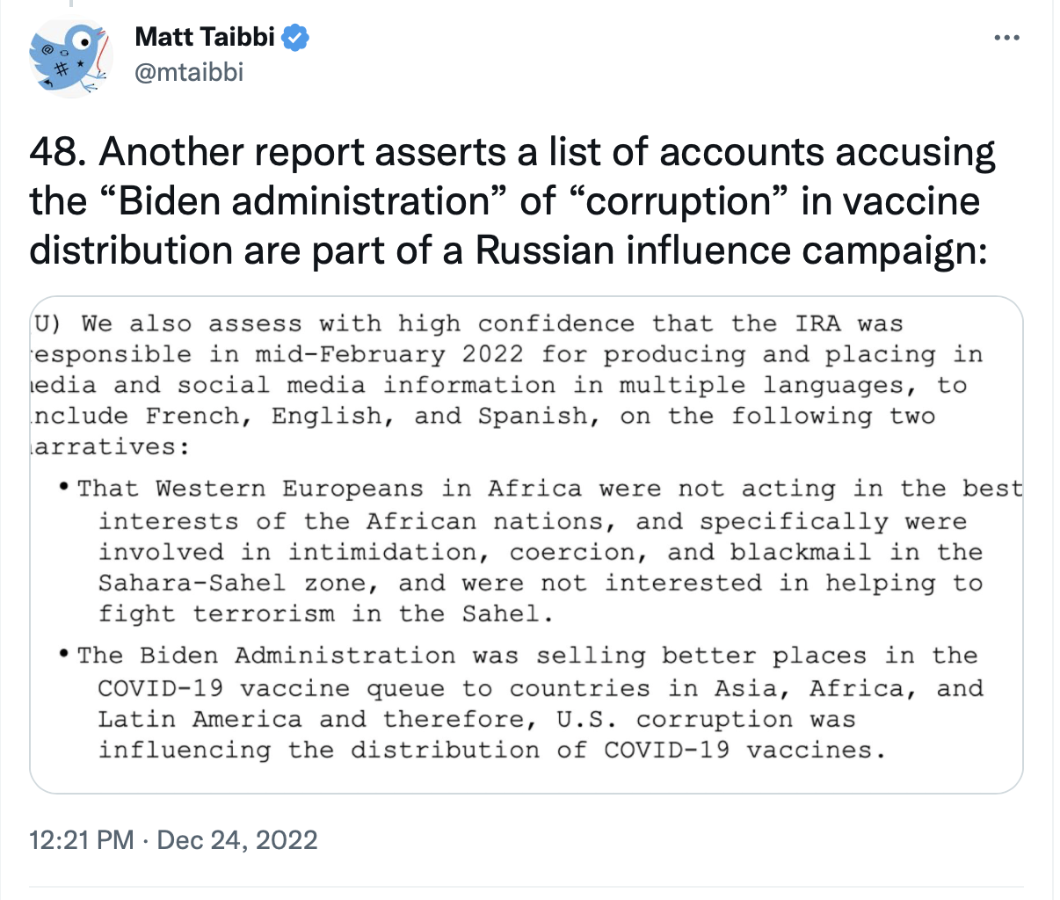Open the Matt Taibbi display name link

pos(206,37)
